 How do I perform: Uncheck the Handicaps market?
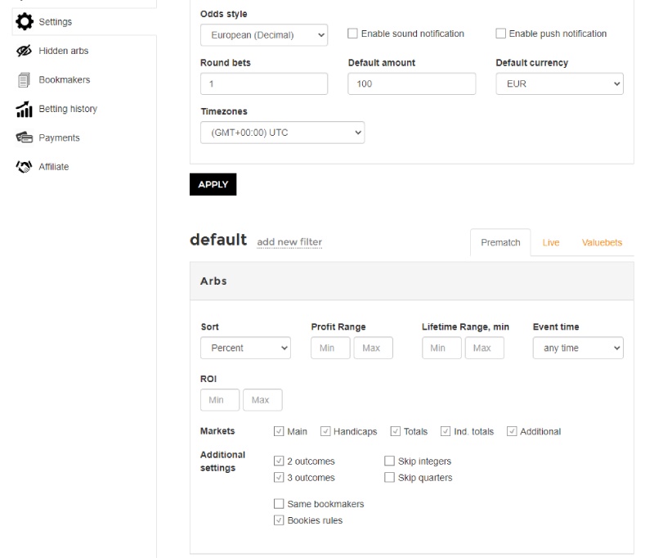point(326,430)
